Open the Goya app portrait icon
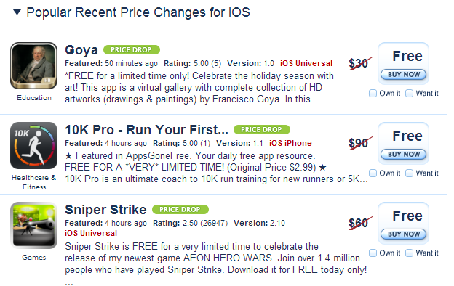This screenshot has height=286, width=454. (x=34, y=65)
